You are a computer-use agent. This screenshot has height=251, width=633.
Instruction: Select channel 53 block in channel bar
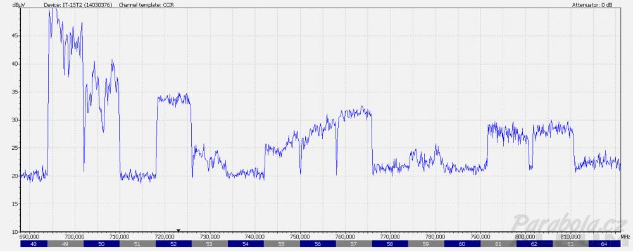(210, 244)
